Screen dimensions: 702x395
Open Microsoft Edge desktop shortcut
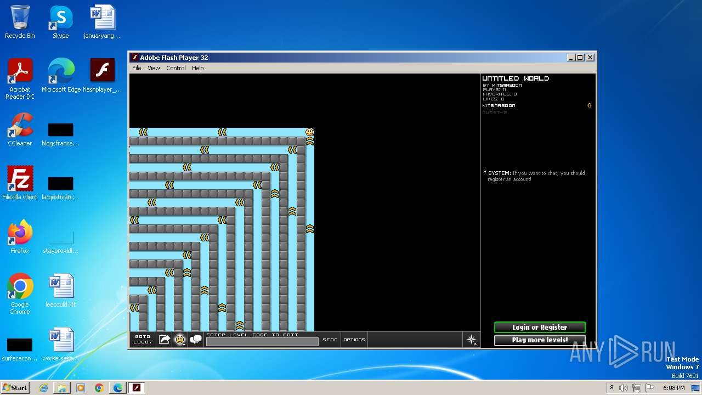(x=61, y=76)
